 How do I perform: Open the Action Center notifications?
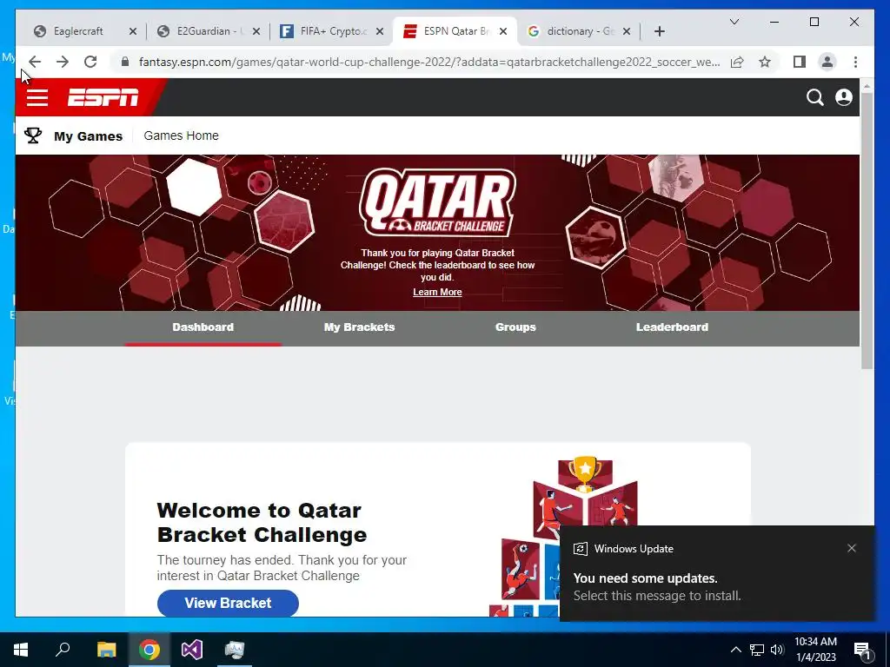[x=862, y=650]
